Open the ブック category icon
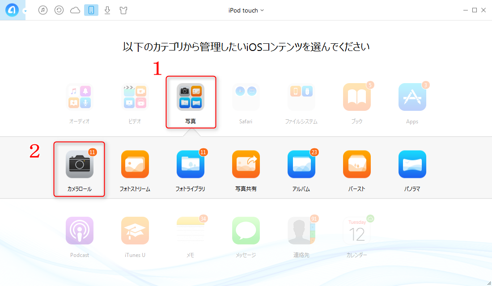This screenshot has width=492, height=286. (357, 97)
